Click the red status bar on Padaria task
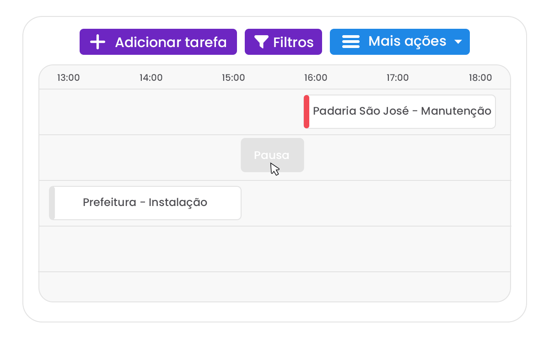The width and height of the screenshot is (549, 338). (307, 111)
